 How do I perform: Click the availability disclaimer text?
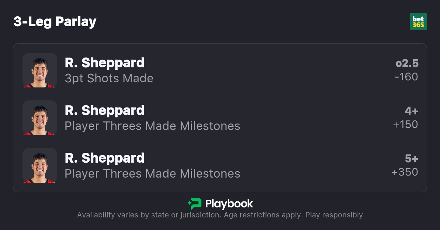pyautogui.click(x=220, y=215)
